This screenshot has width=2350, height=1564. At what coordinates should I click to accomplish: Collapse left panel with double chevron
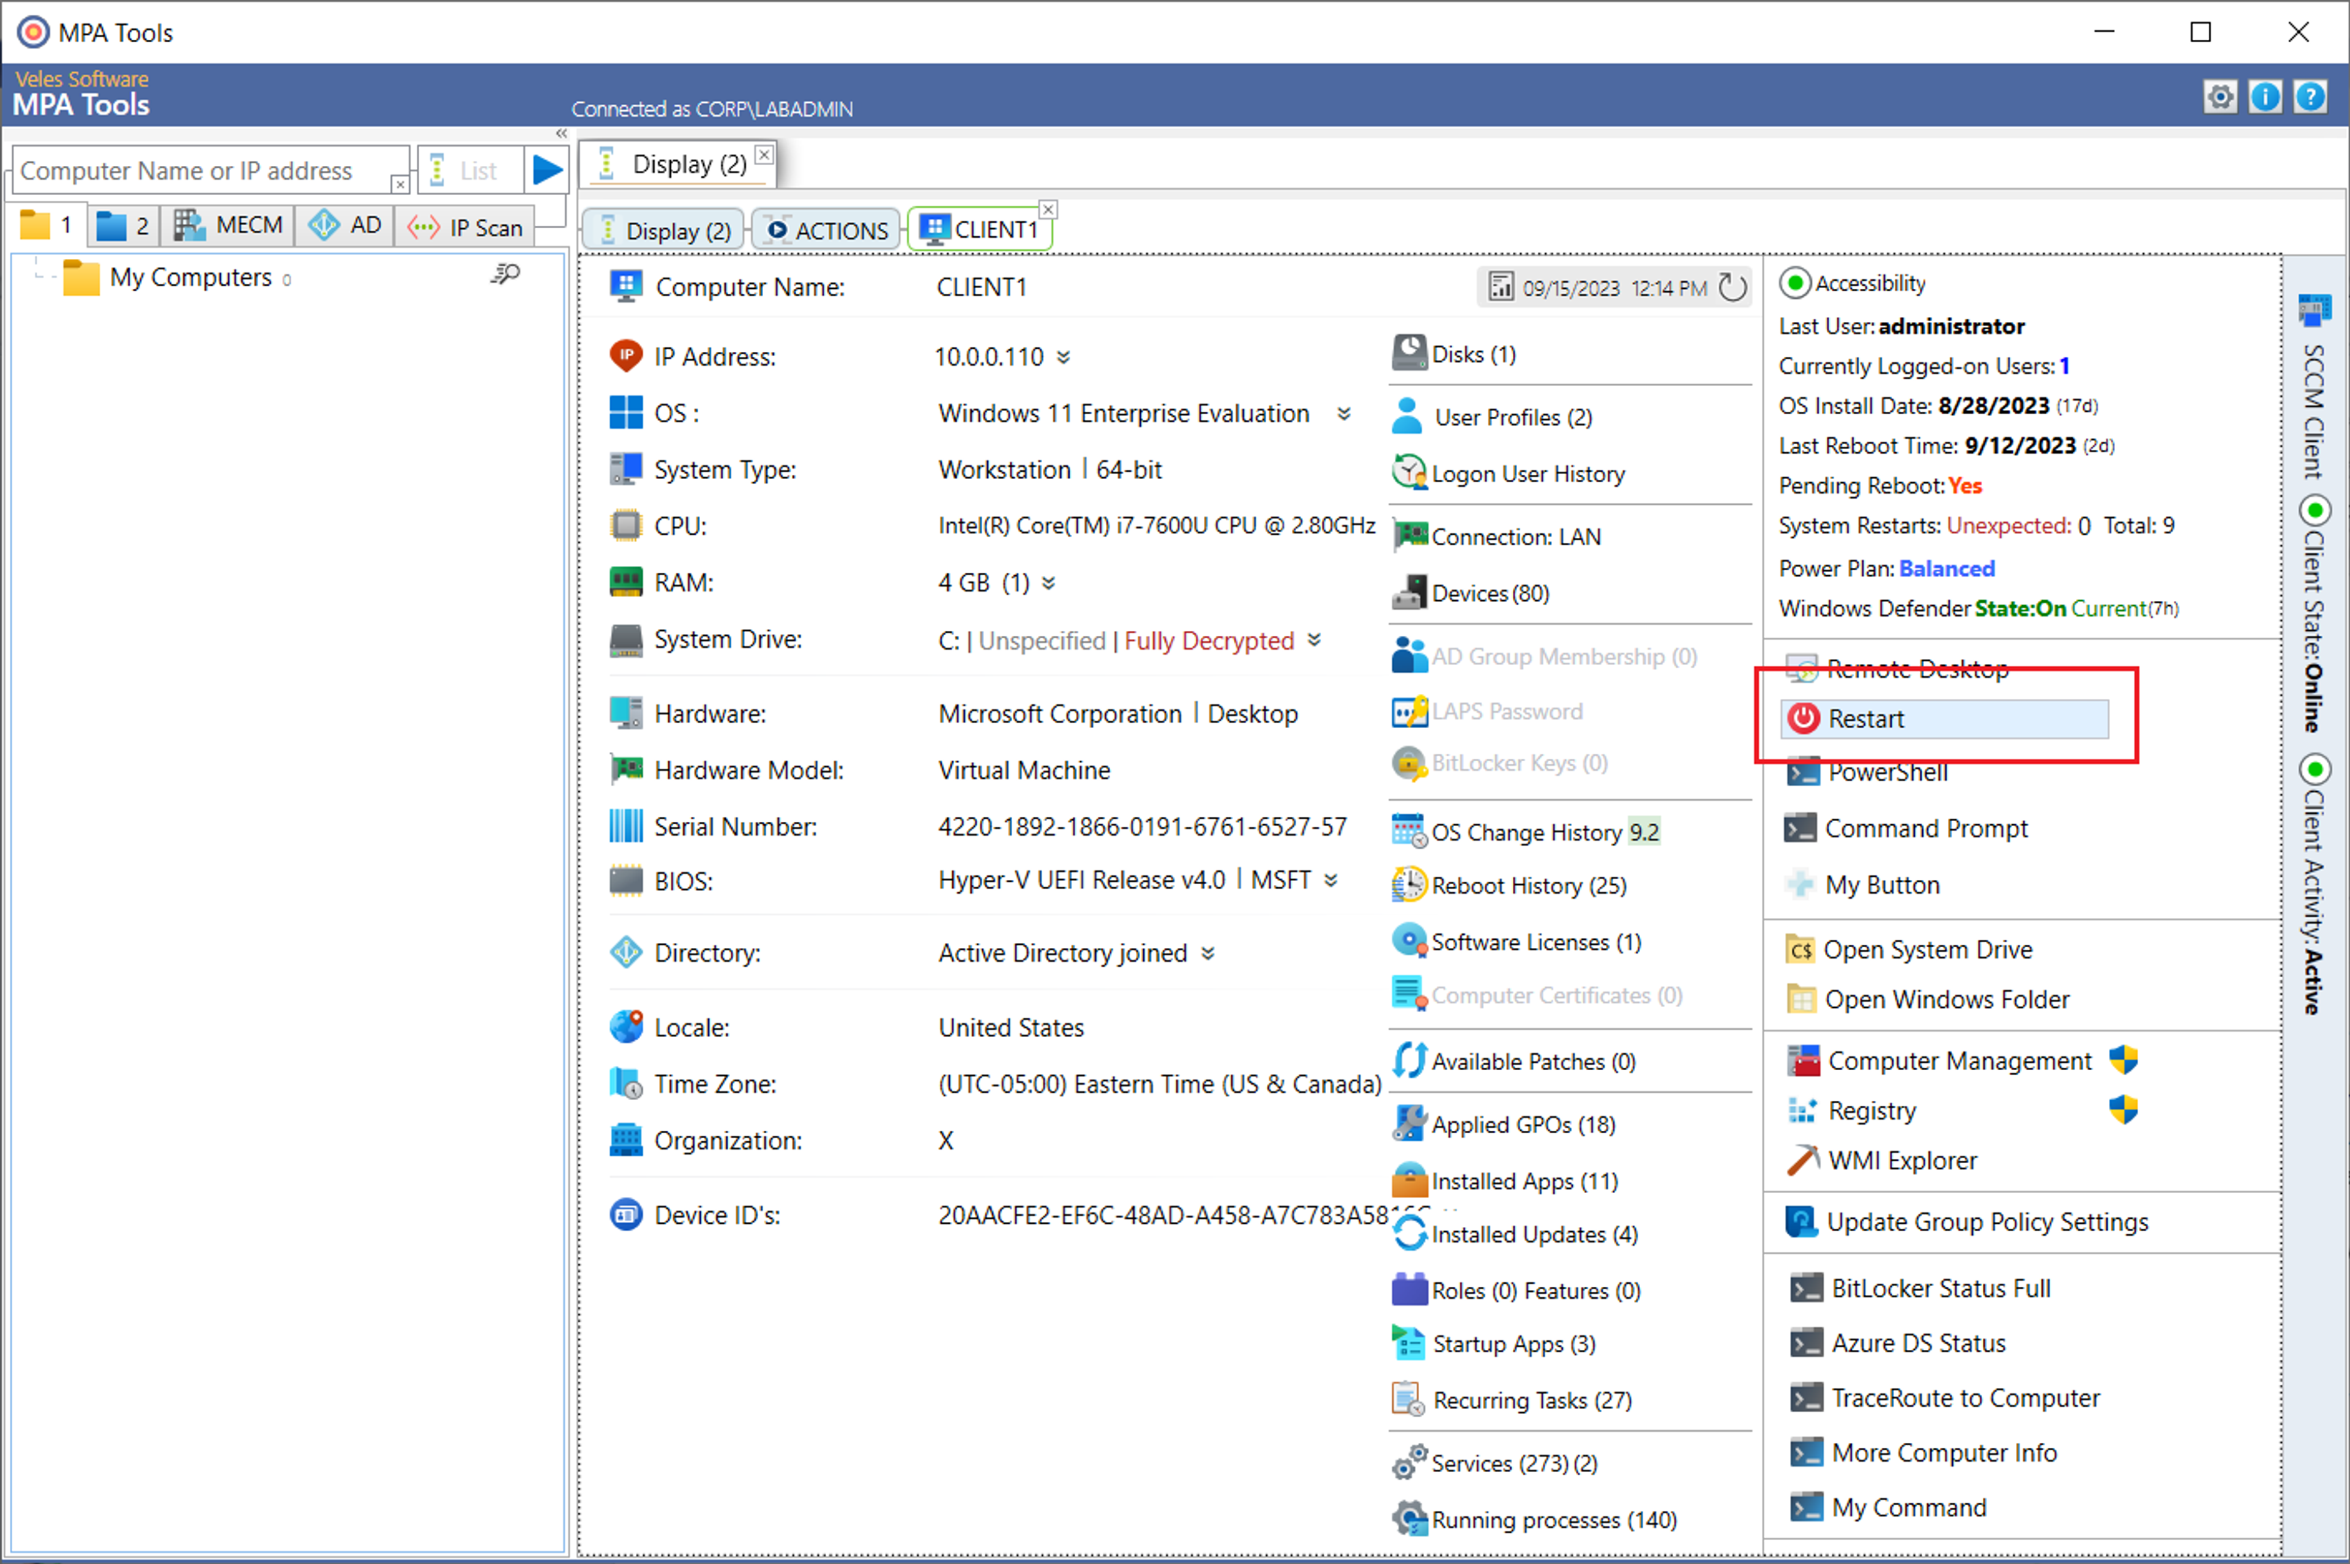562,133
